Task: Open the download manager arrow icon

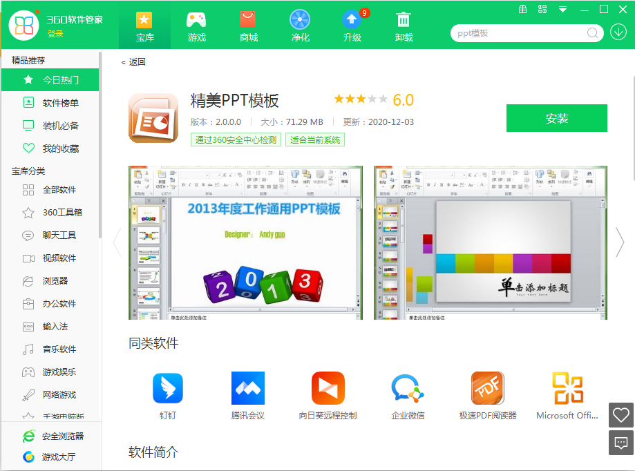Action: point(618,32)
